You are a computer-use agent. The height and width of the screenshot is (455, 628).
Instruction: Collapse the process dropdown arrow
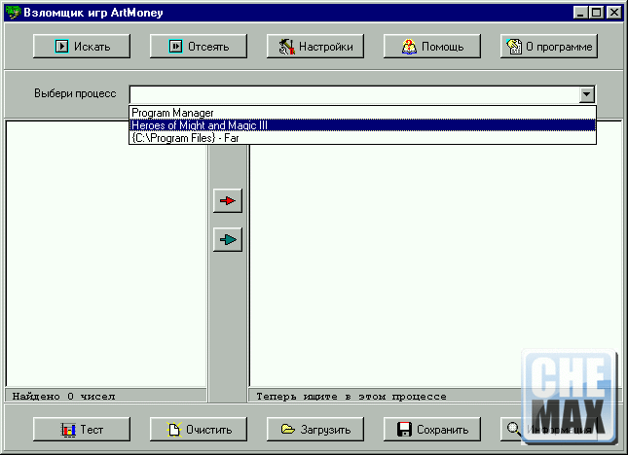coord(586,94)
